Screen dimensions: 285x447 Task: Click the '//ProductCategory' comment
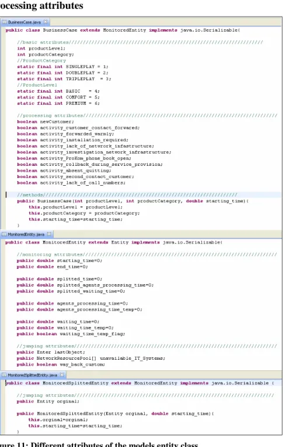point(41,61)
